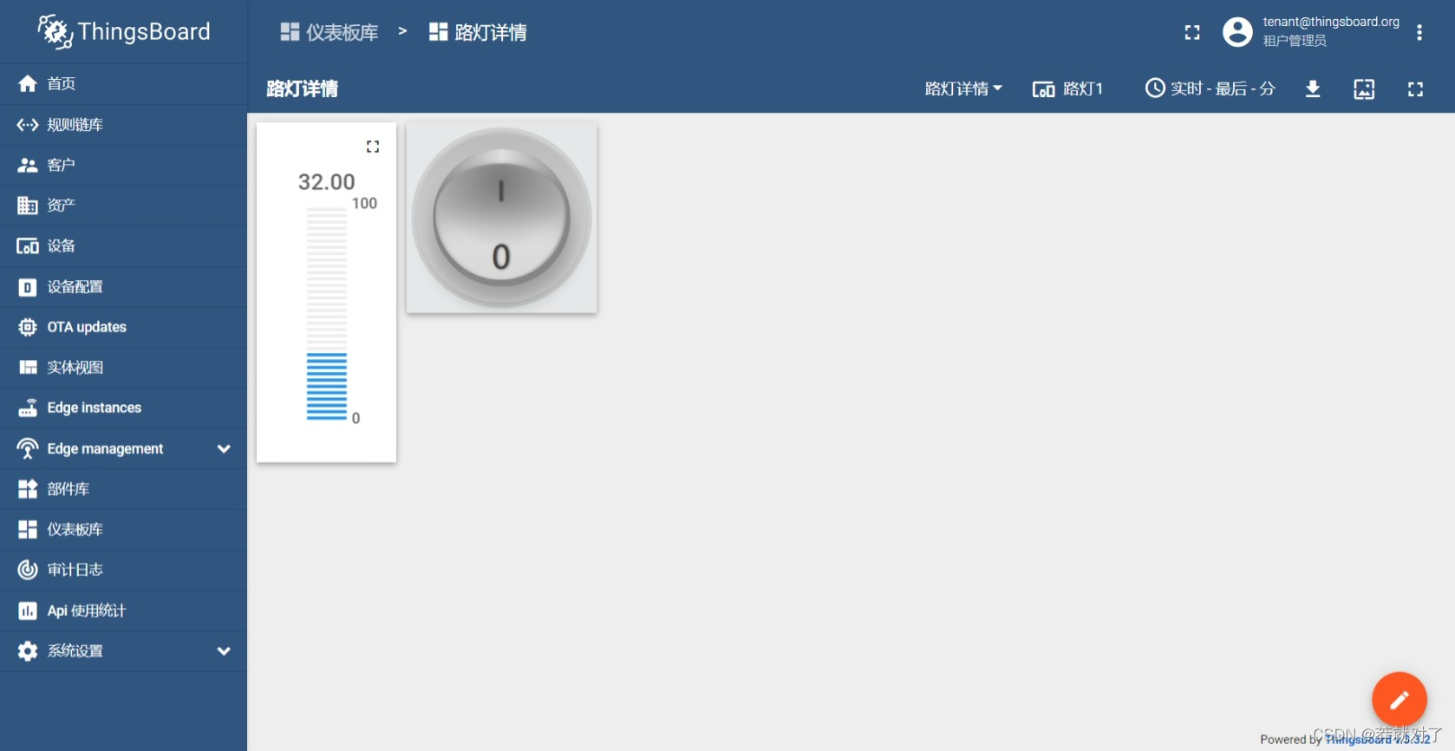Click the 系统设置 gear icon
The width and height of the screenshot is (1455, 751).
click(x=28, y=651)
